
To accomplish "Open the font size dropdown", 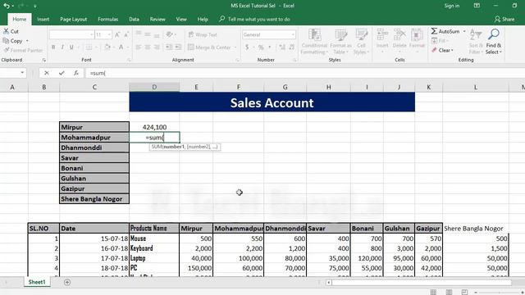I will coord(109,34).
